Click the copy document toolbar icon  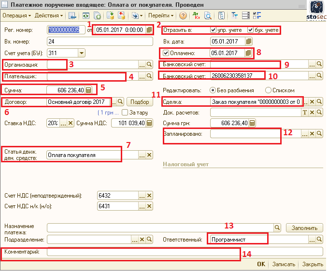tap(97, 15)
